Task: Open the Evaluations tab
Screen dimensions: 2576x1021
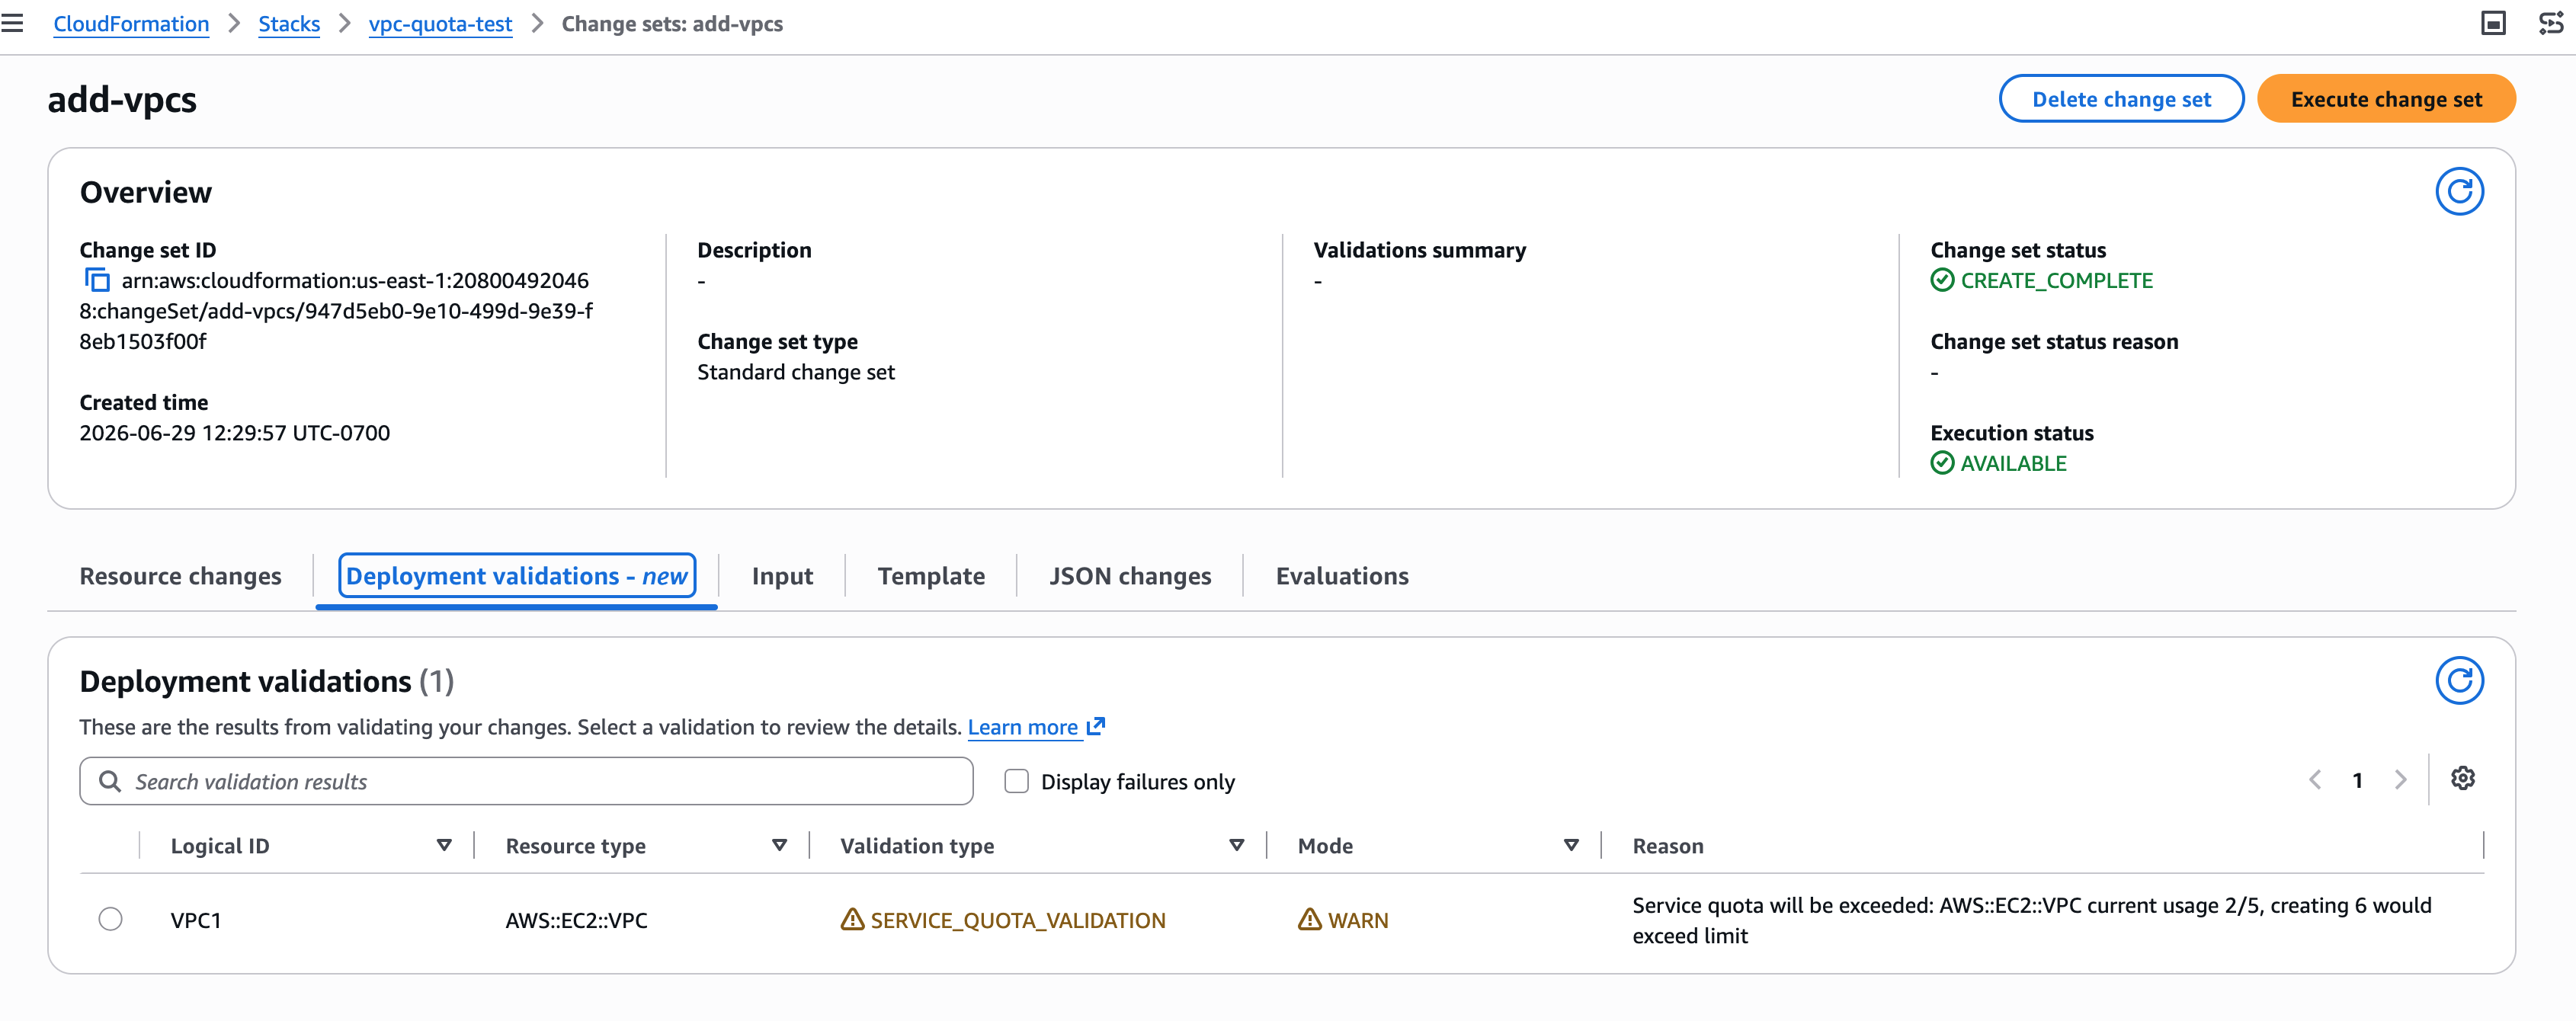Action: point(1342,576)
